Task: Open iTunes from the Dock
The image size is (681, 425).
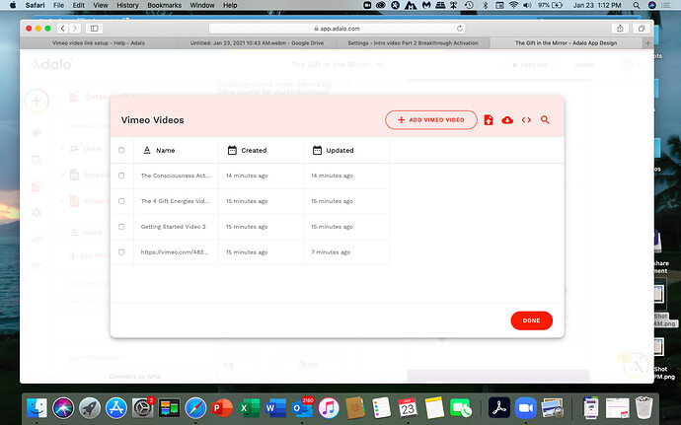Action: [x=329, y=408]
